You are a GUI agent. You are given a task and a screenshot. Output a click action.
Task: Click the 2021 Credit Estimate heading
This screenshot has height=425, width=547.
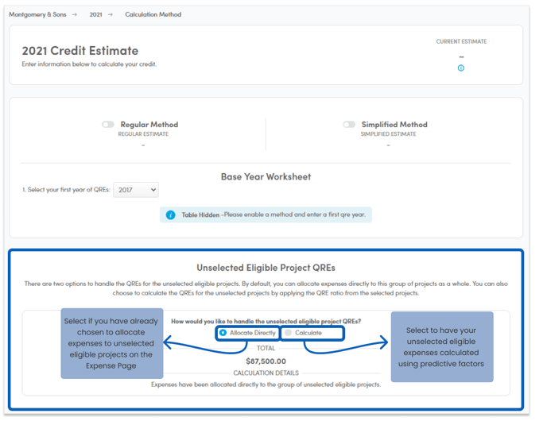coord(80,51)
